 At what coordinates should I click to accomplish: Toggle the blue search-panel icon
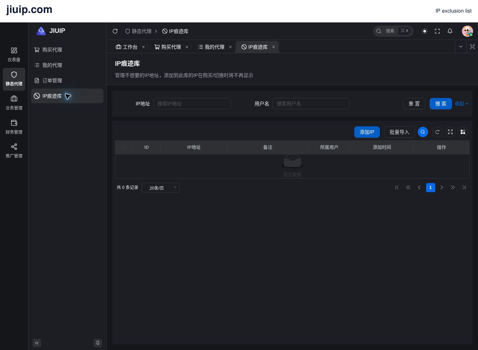[423, 132]
